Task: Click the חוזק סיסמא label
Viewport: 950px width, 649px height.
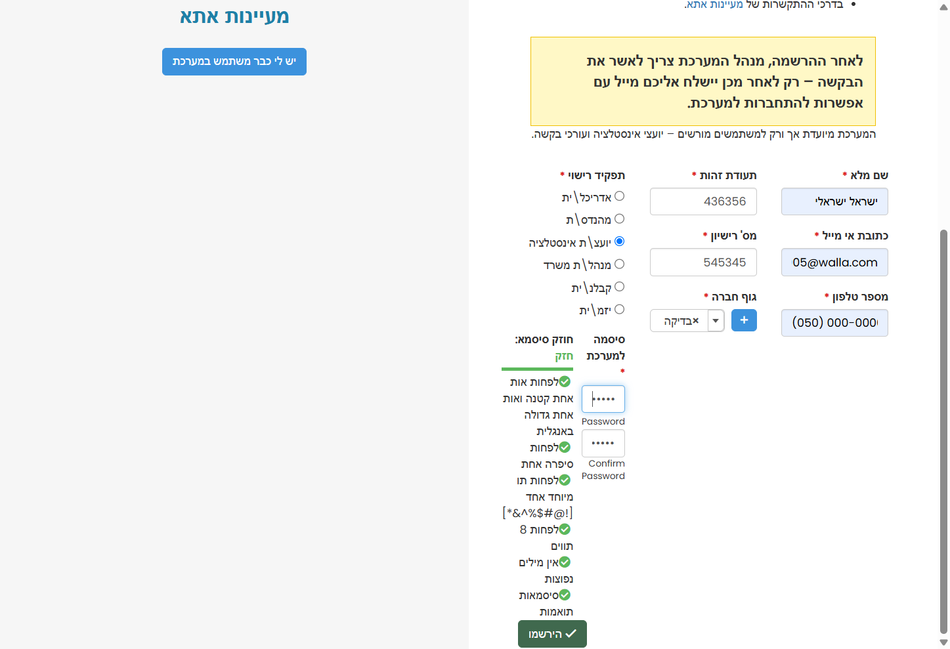Action: [x=544, y=339]
